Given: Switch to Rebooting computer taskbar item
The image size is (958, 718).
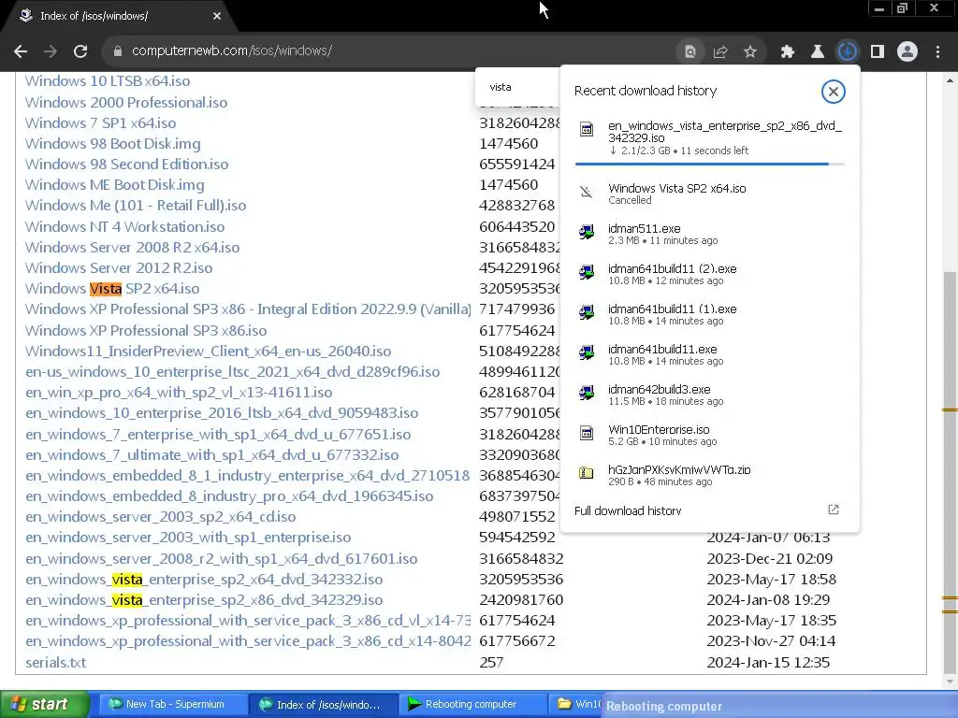Looking at the screenshot, I should tap(472, 704).
